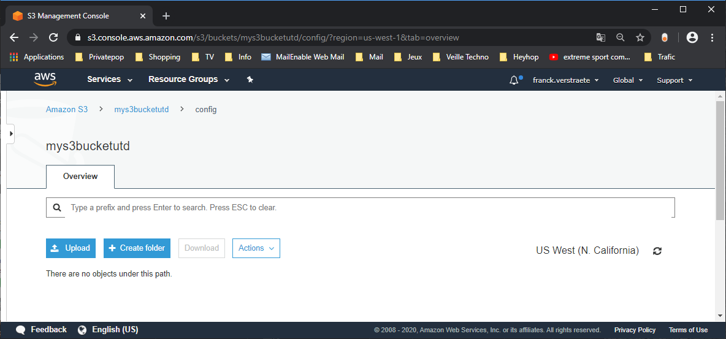Open the Mail bookmark folder
Screen dimensions: 726x339
click(x=370, y=57)
